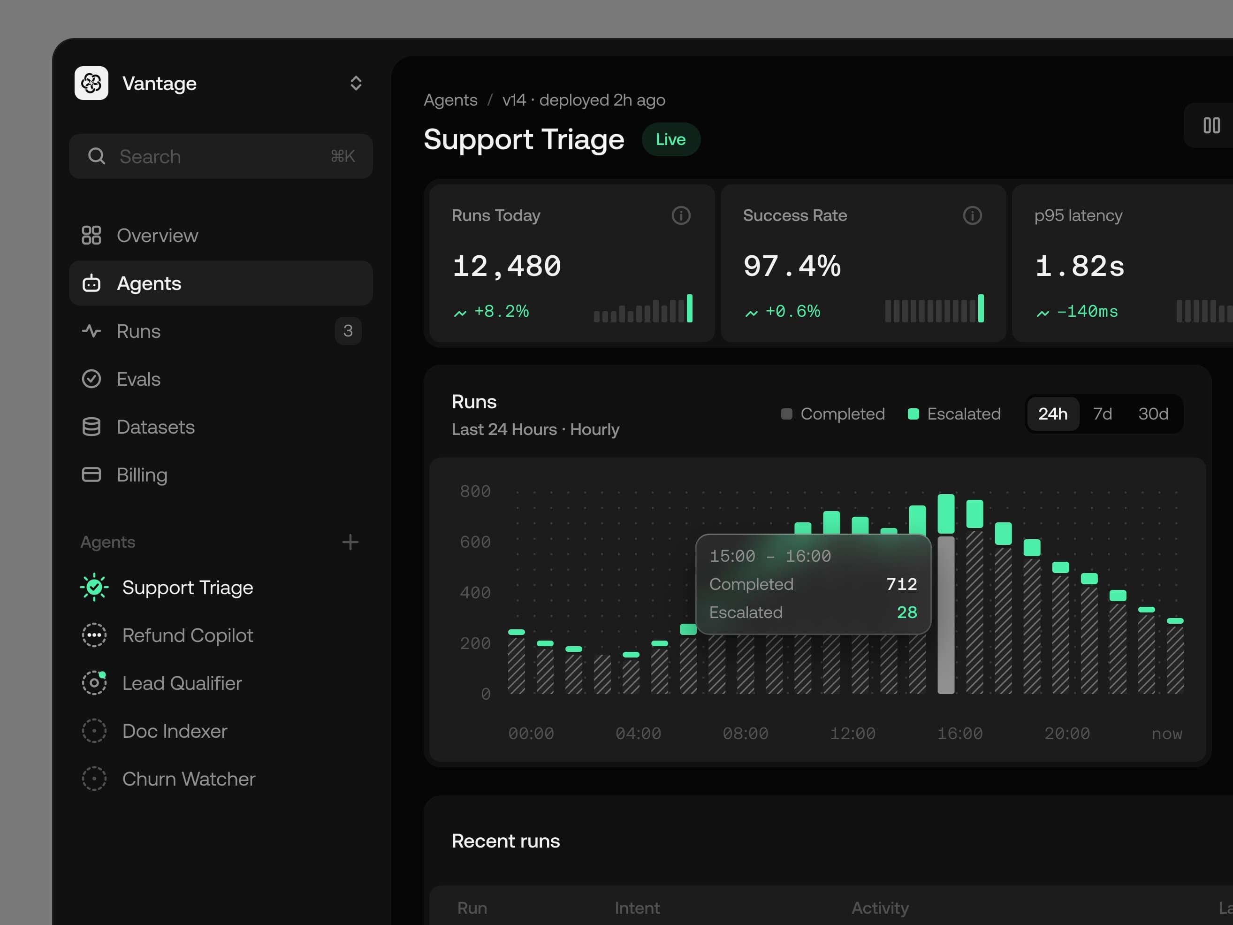Click the Recent runs heading
The image size is (1233, 925).
point(506,841)
